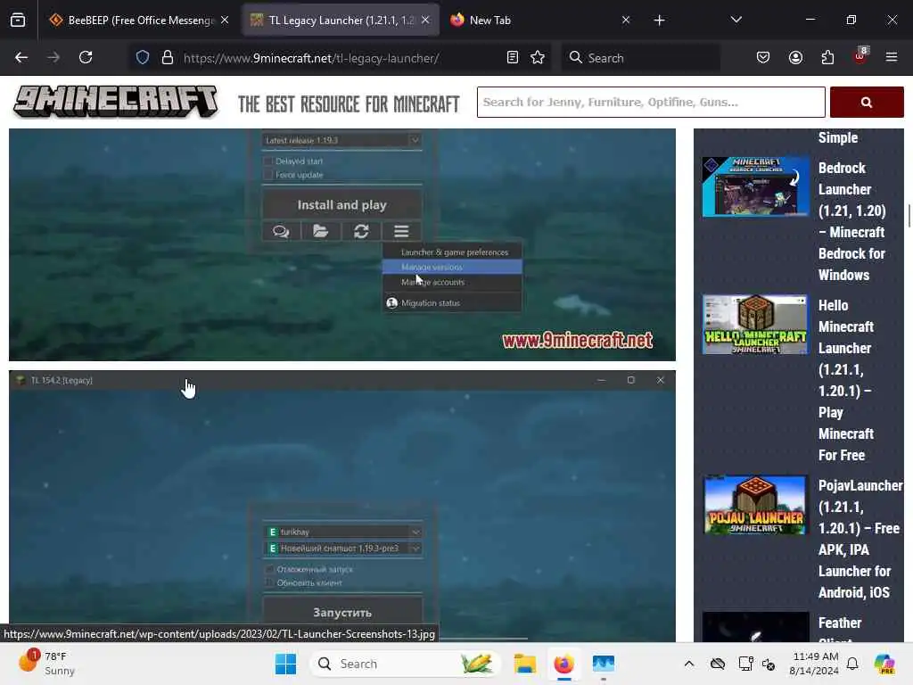Open the Hello Minecraft Launcher article link
The width and height of the screenshot is (913, 685).
click(x=846, y=380)
